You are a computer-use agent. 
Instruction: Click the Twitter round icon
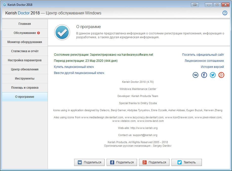212,75
